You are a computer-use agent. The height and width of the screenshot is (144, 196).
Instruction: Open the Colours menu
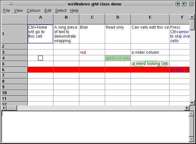click(x=34, y=11)
